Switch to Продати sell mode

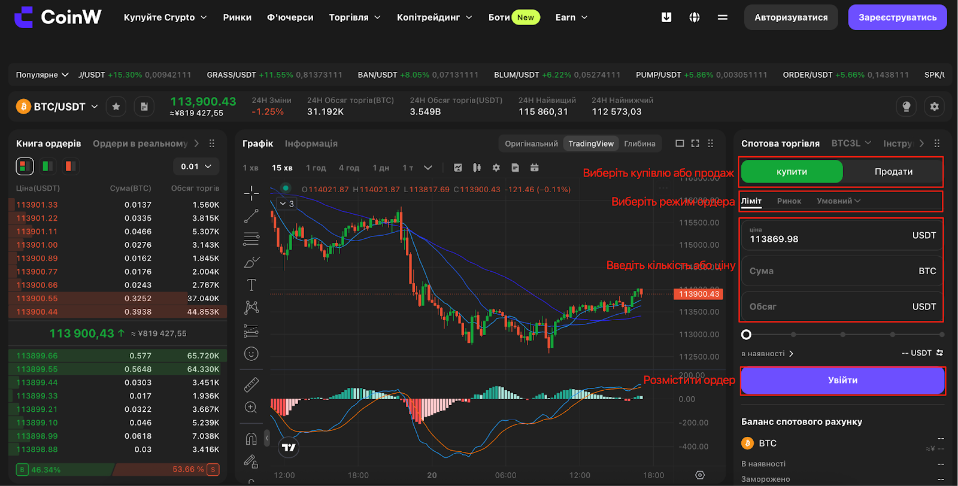point(893,172)
